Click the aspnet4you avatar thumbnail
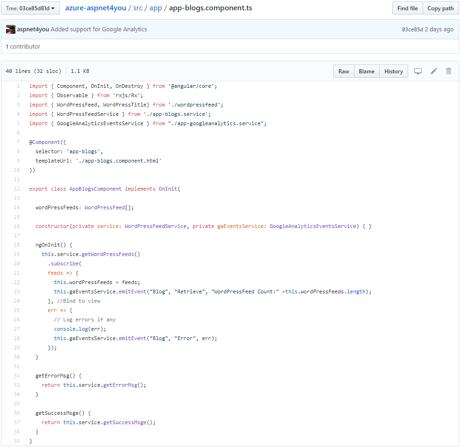This screenshot has width=461, height=448. tap(11, 29)
